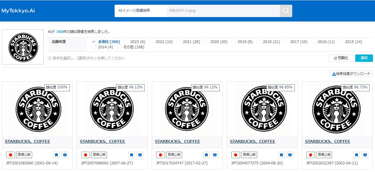Bookmark the JPT2003032397 trademark
The width and height of the screenshot is (375, 172).
(356, 155)
